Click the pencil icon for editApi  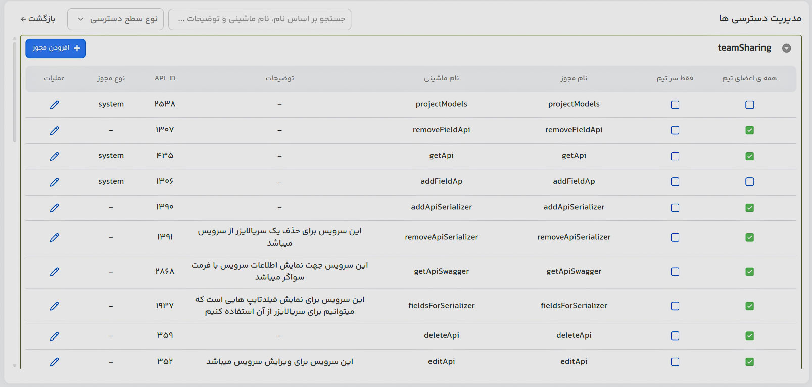tap(54, 362)
